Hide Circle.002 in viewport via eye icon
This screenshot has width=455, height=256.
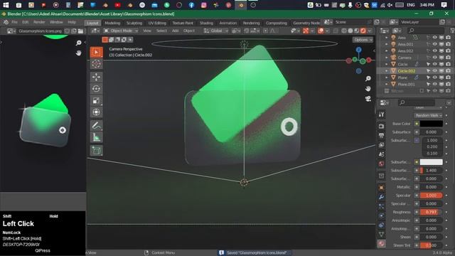click(x=434, y=71)
